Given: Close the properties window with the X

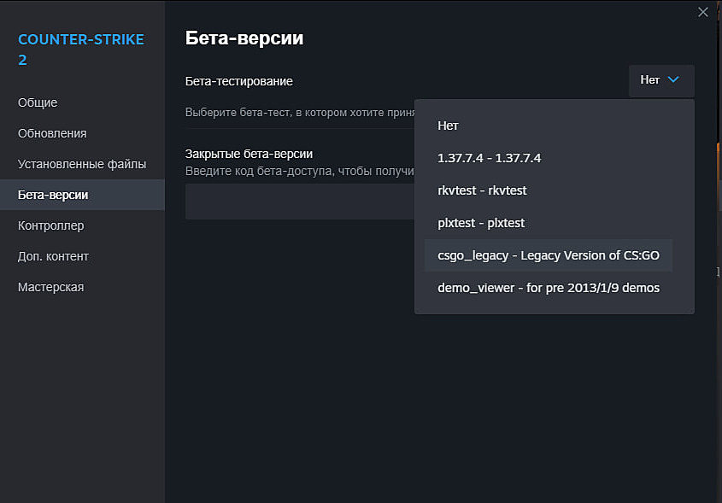Looking at the screenshot, I should click(702, 12).
